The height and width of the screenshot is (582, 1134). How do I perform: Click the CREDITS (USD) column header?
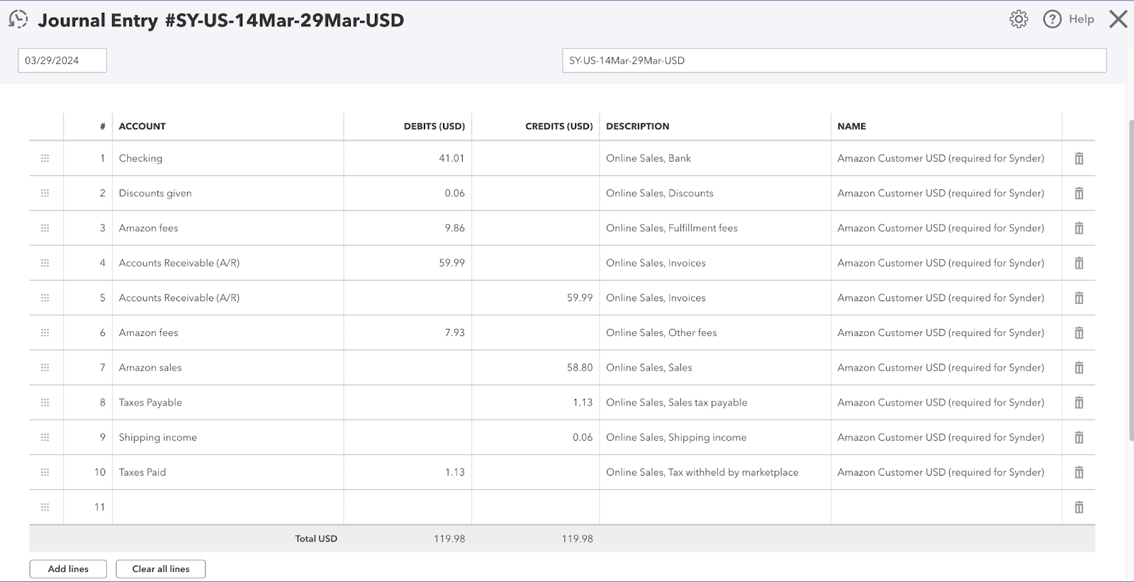pyautogui.click(x=558, y=126)
